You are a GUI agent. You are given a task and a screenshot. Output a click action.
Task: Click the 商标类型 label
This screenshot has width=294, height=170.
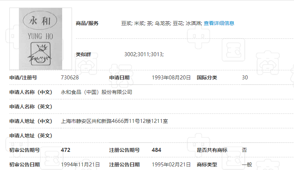(207, 165)
